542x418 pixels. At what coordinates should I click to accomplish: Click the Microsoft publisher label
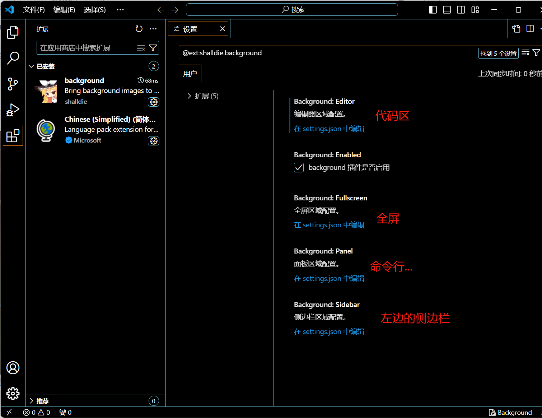(88, 140)
